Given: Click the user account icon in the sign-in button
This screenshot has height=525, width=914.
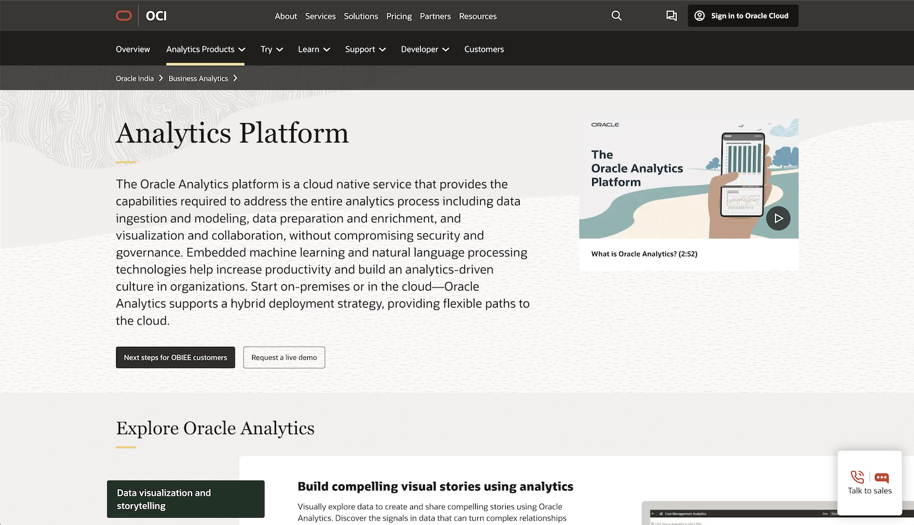Looking at the screenshot, I should click(x=700, y=16).
